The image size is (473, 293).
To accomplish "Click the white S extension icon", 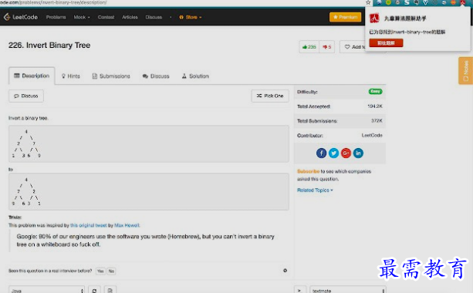I will click(x=407, y=2).
